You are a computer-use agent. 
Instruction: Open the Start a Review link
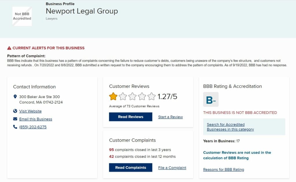click(171, 117)
